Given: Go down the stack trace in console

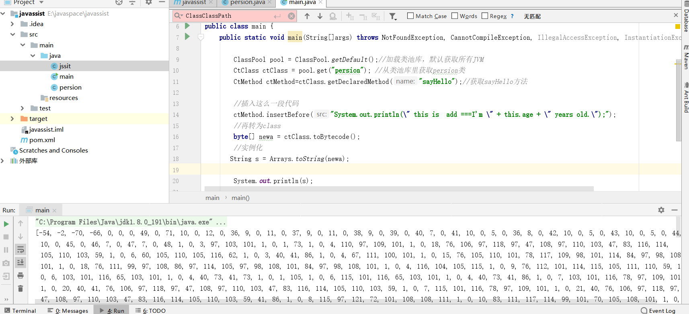Looking at the screenshot, I should [21, 237].
